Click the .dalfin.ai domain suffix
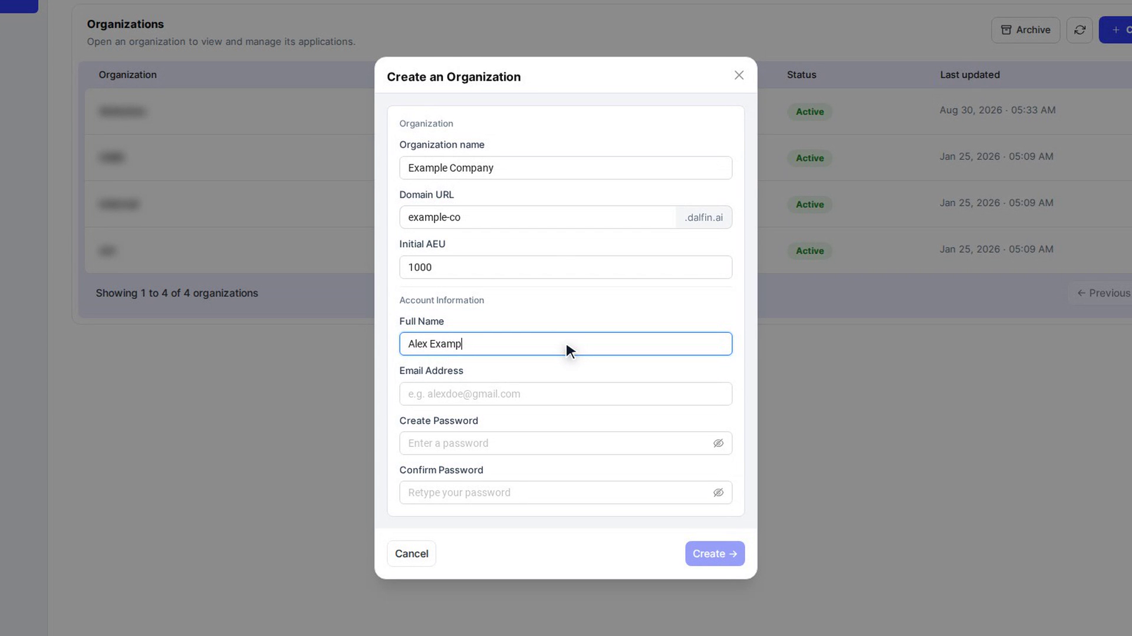The height and width of the screenshot is (636, 1132). pyautogui.click(x=704, y=217)
